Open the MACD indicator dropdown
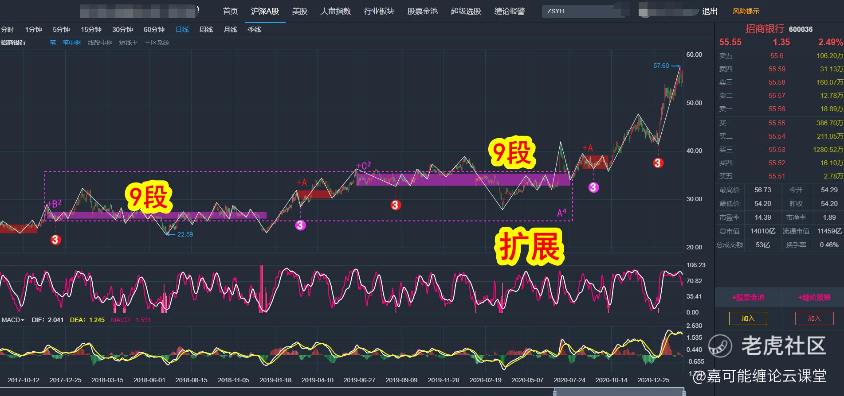 (13, 319)
